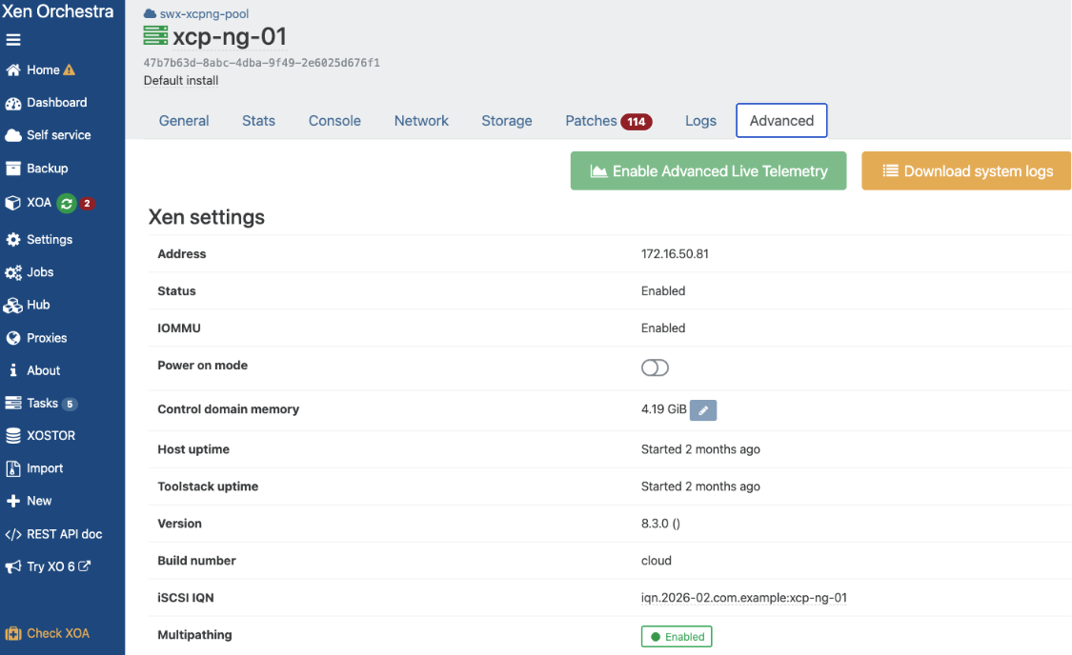Click the Toolstack uptime value
1072x655 pixels.
[x=700, y=486]
